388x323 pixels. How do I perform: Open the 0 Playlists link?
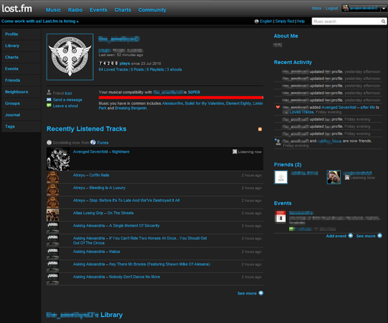tap(155, 70)
